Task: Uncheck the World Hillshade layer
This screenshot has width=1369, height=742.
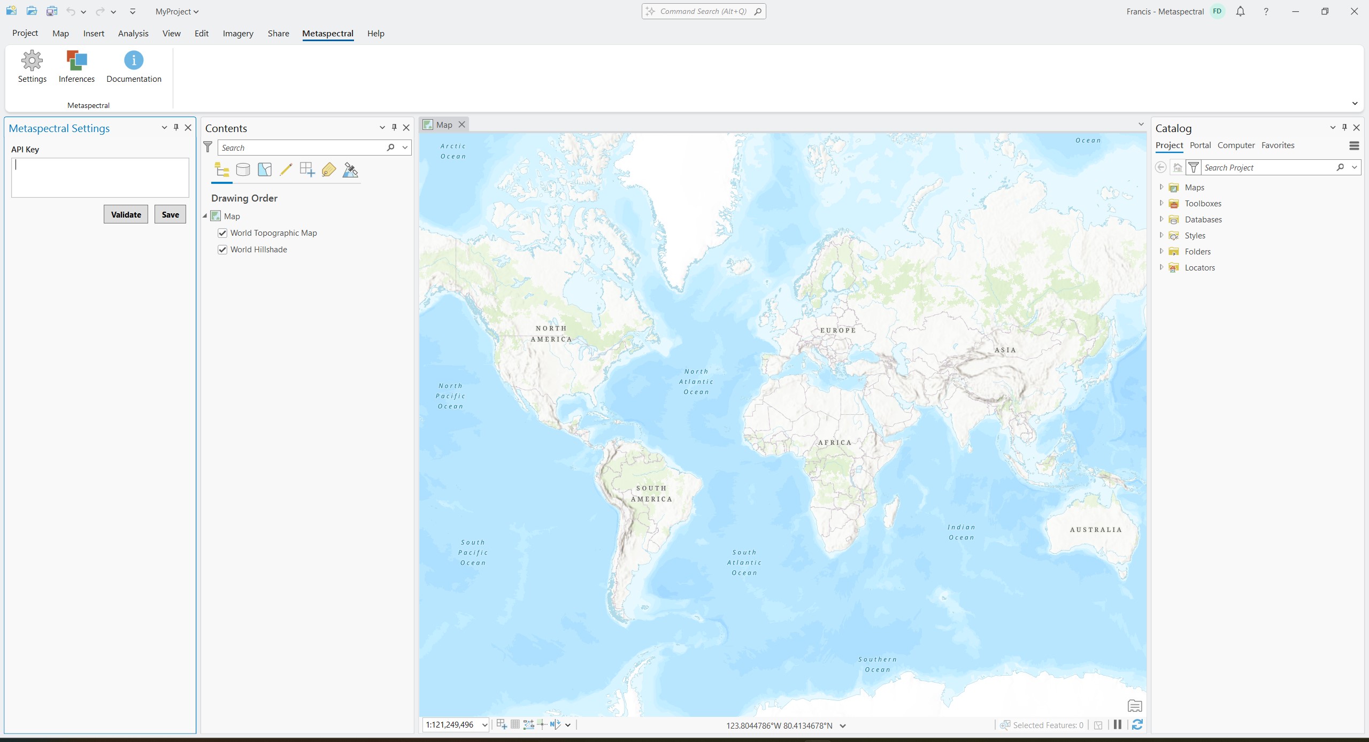Action: pyautogui.click(x=222, y=250)
